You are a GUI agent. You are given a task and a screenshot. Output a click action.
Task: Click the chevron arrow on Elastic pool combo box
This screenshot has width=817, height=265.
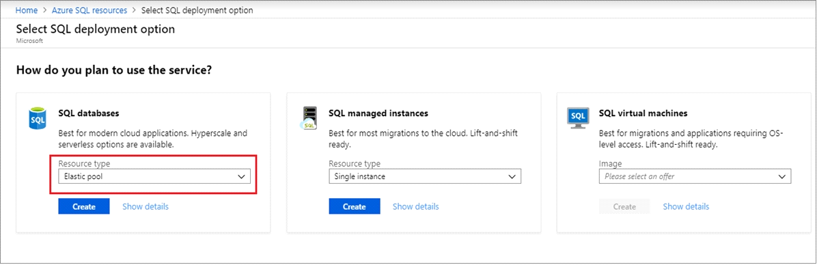[240, 176]
